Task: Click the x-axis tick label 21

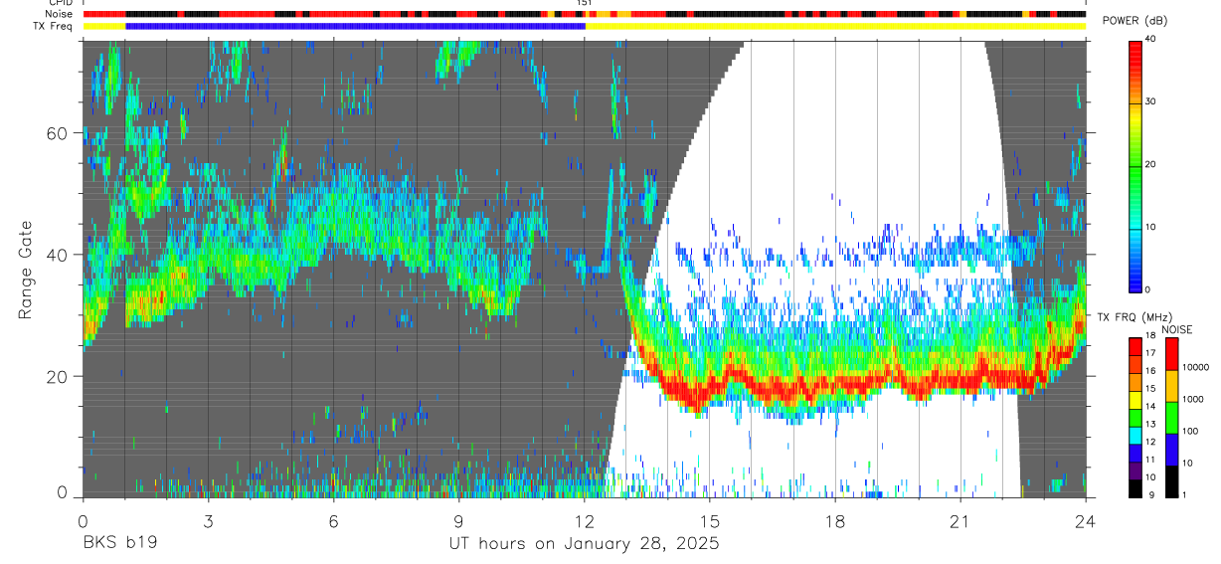Action: pos(959,520)
